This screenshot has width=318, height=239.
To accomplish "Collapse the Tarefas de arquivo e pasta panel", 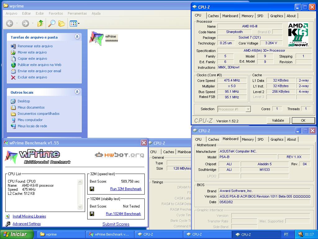I will point(77,37).
